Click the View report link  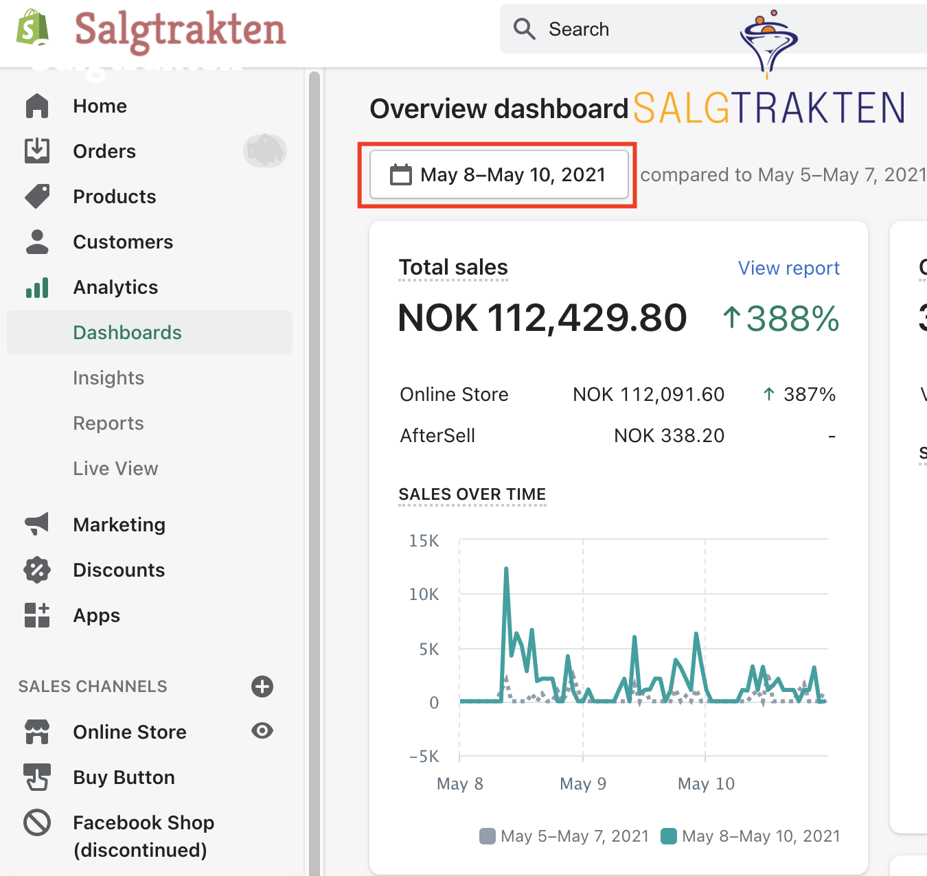click(x=788, y=268)
